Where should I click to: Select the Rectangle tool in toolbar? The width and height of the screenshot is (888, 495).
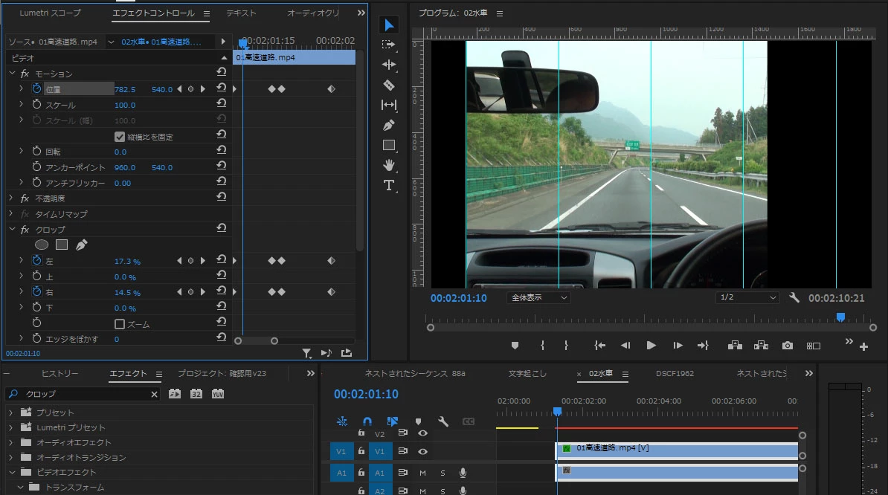[x=388, y=146]
